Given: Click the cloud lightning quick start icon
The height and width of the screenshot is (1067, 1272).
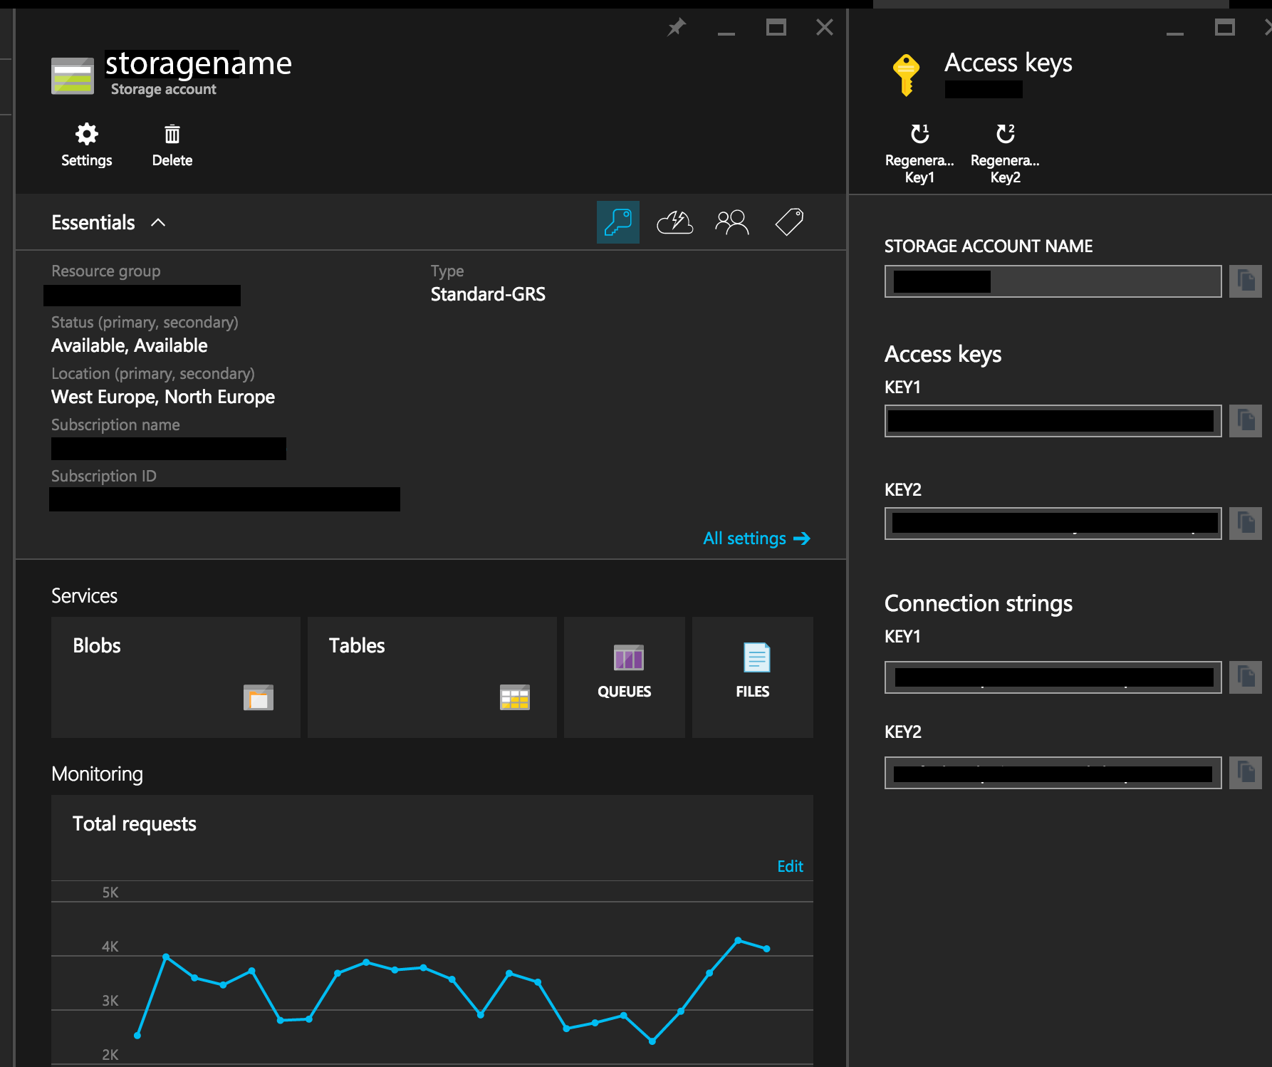Looking at the screenshot, I should coord(674,222).
